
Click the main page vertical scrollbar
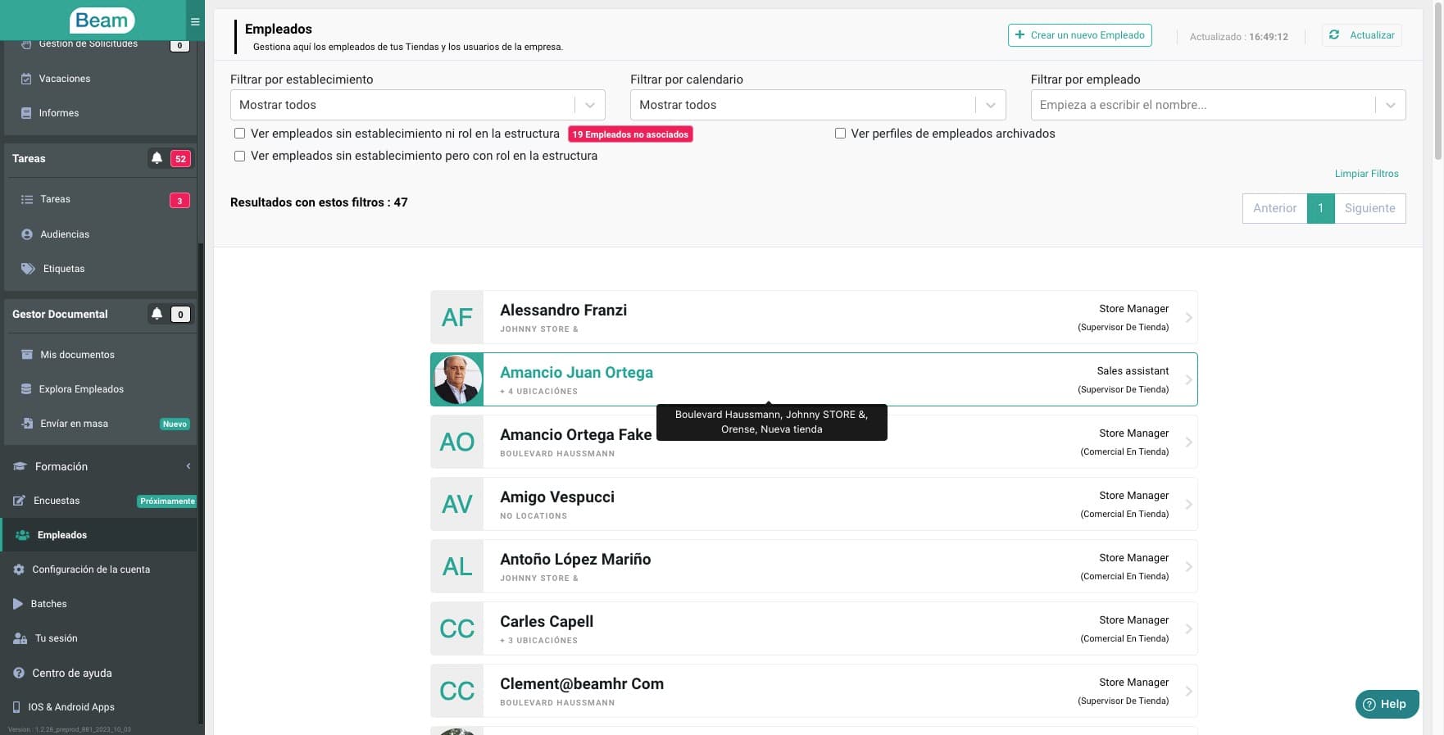pyautogui.click(x=1437, y=82)
